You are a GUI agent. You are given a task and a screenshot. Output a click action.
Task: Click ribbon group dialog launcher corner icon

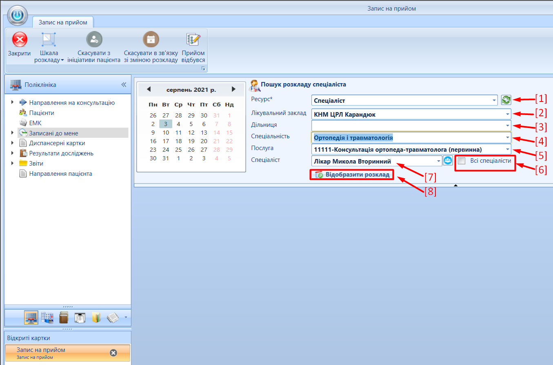pyautogui.click(x=203, y=69)
